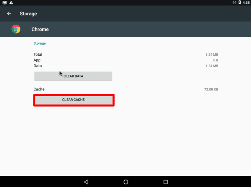Tap the 4:35 clock in status bar
The height and width of the screenshot is (187, 251).
pos(246,3)
